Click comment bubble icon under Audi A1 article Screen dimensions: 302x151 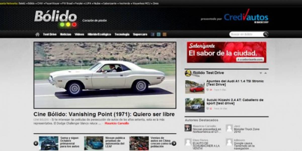pos(207,90)
